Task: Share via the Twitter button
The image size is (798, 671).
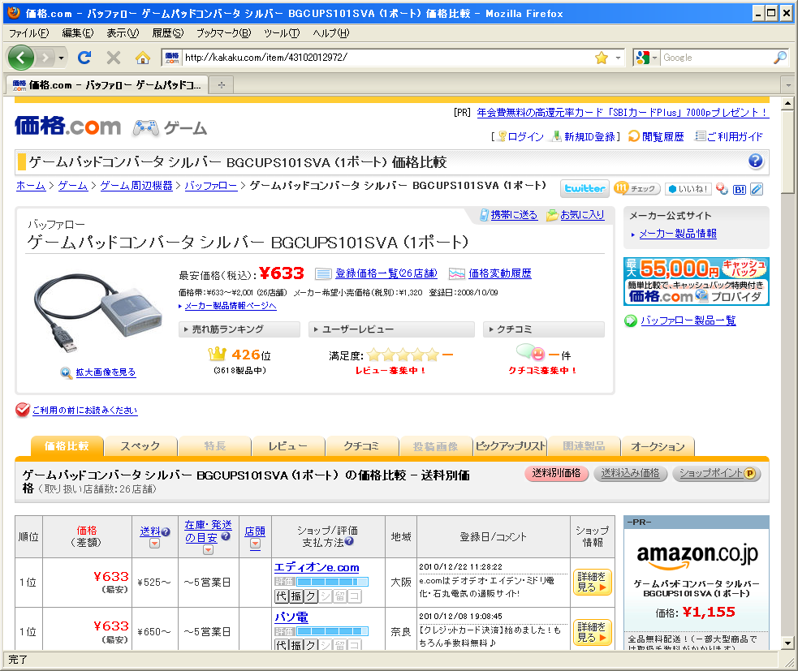Action: coord(584,189)
